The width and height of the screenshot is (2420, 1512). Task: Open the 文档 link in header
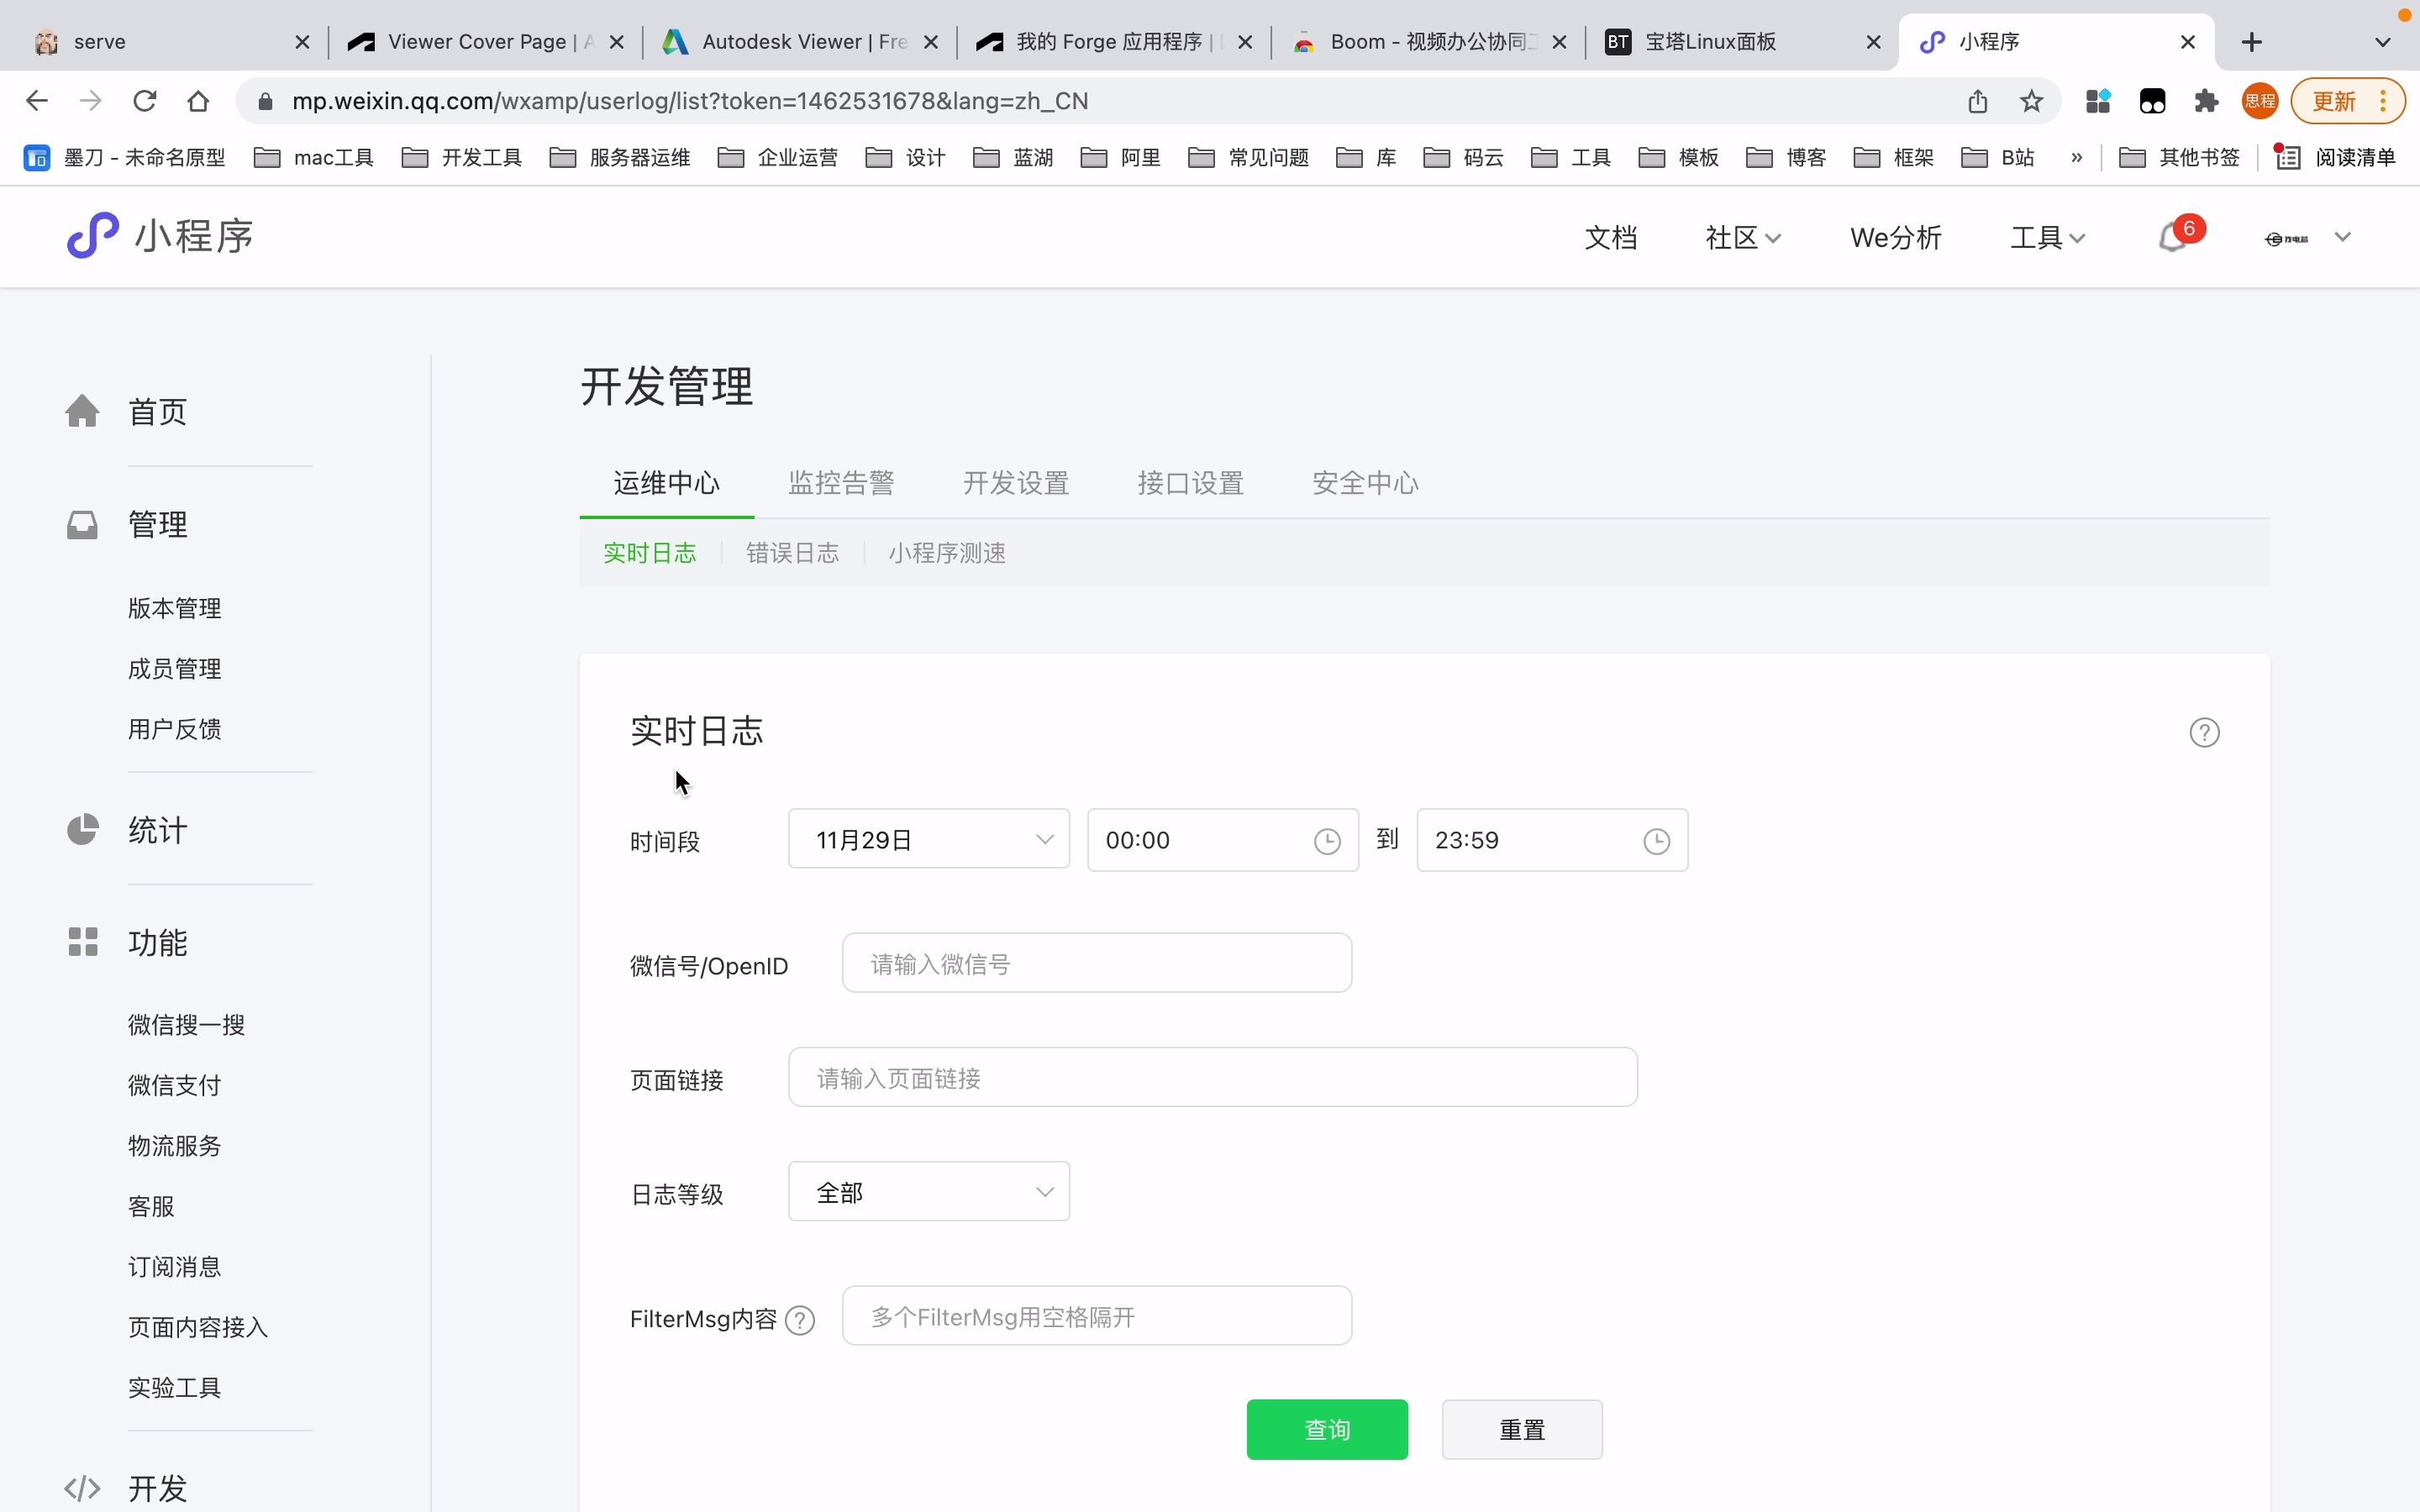pyautogui.click(x=1611, y=238)
